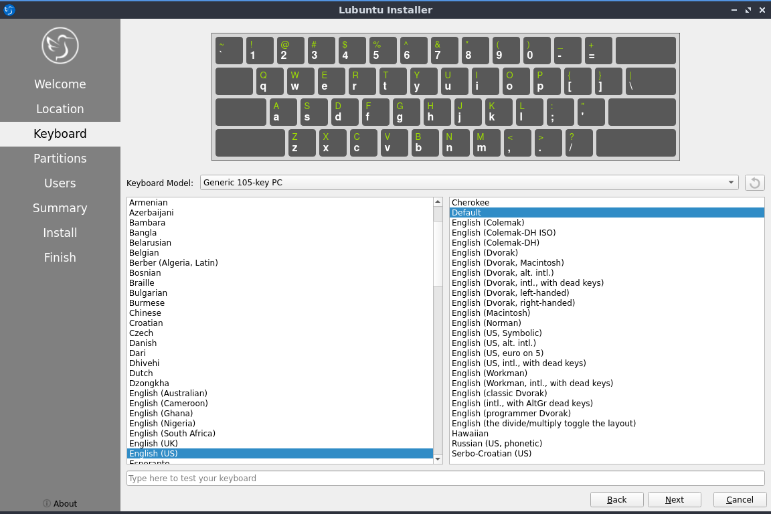Open the About info link
Image resolution: width=771 pixels, height=514 pixels.
(x=60, y=503)
